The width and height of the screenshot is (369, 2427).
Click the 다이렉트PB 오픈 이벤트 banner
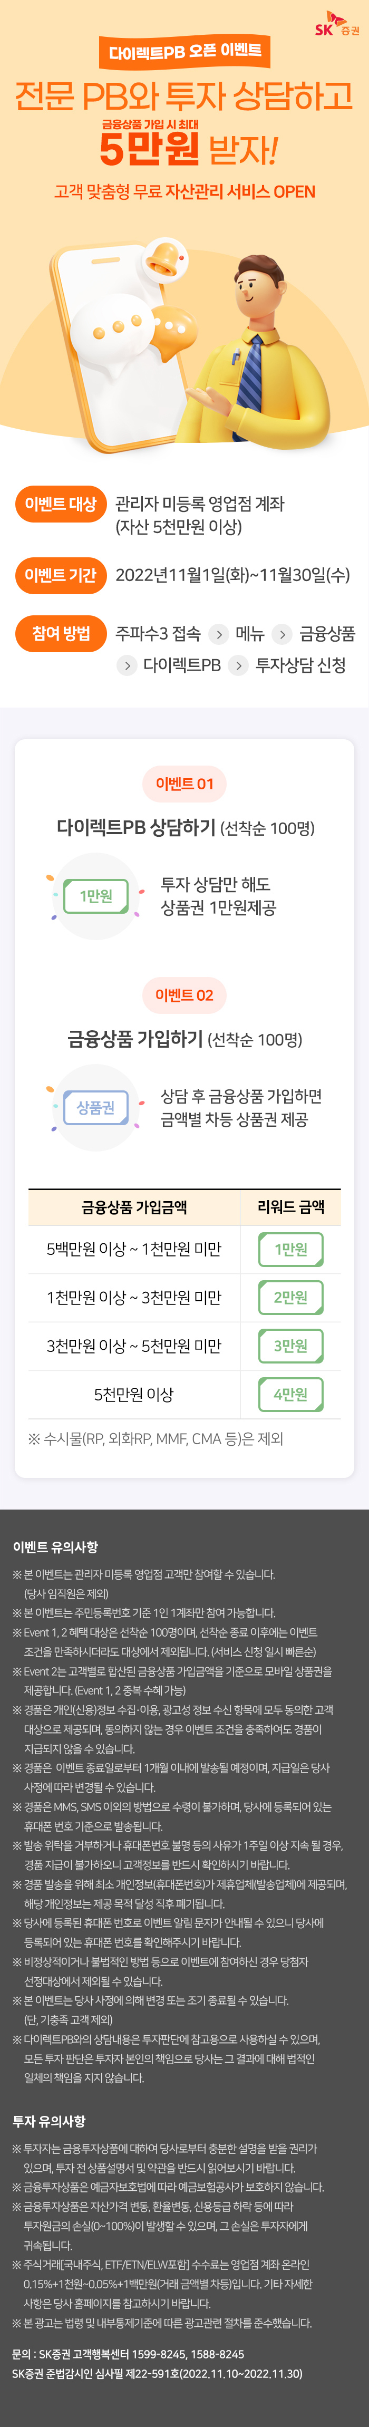click(184, 52)
